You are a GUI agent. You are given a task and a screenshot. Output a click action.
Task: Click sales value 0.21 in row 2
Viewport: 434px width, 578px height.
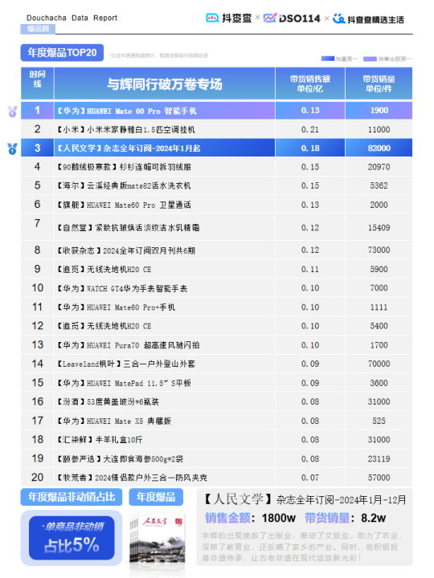pyautogui.click(x=310, y=129)
